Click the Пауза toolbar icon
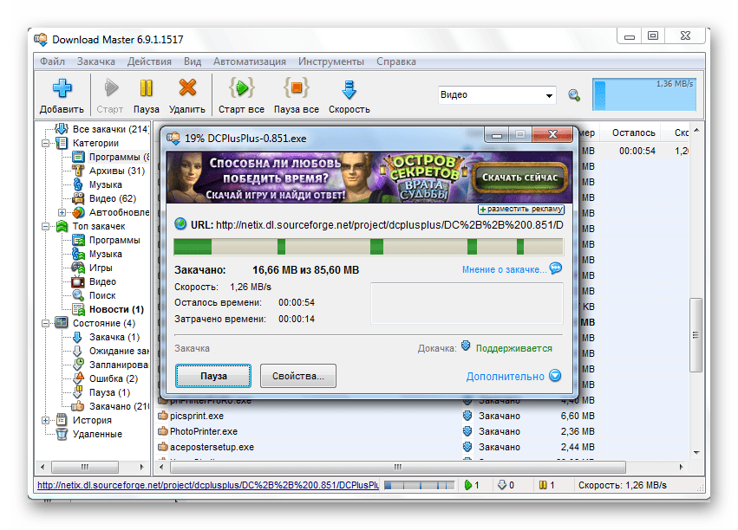This screenshot has height=530, width=738. (x=146, y=87)
